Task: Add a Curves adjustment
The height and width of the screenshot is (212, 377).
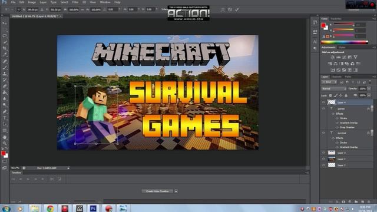Action: 344,57
